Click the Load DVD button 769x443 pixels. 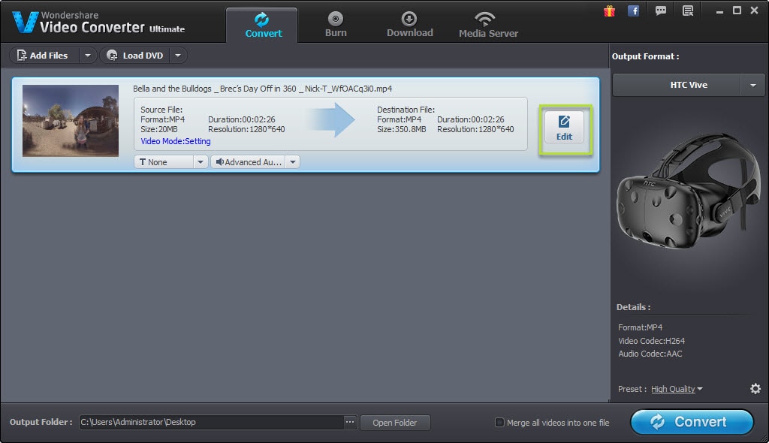click(135, 56)
